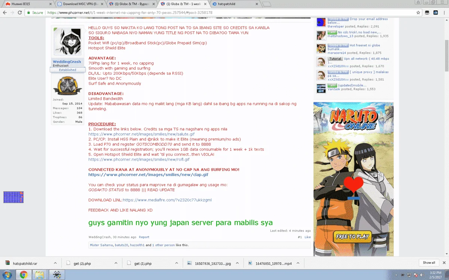Click the spider-like app icon on the taskbar
449x280 pixels.
click(x=57, y=275)
